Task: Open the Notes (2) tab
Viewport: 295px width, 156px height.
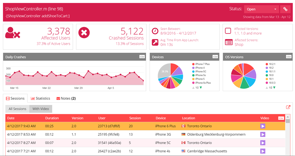Action: point(66,98)
